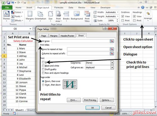Screen dimensions: 157x116
Task: Switch to the Sheet2 worksheet tab
Action: click(31, 110)
